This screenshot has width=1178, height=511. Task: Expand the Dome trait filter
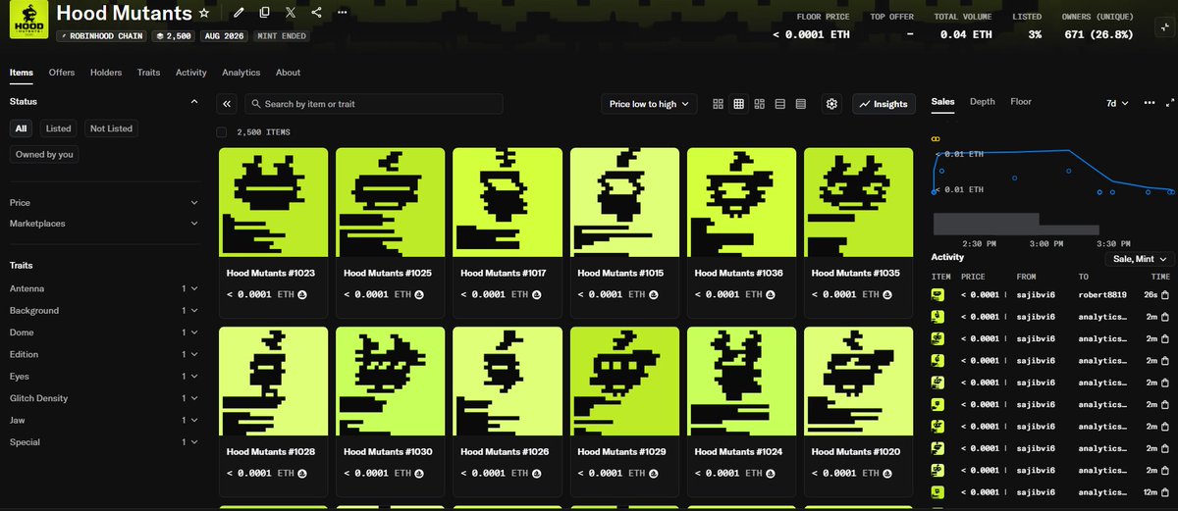click(x=104, y=332)
